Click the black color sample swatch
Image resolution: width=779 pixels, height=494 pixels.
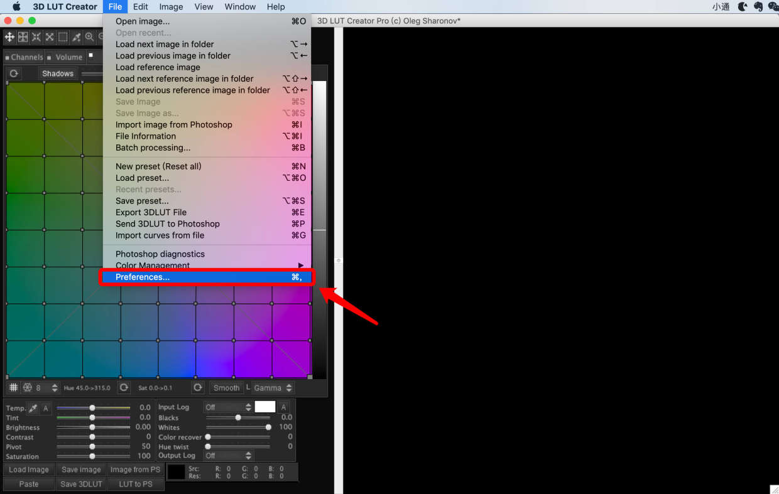(177, 472)
